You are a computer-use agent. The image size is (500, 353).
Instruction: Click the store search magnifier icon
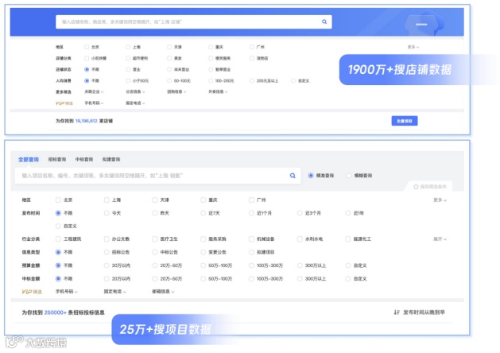coord(324,21)
